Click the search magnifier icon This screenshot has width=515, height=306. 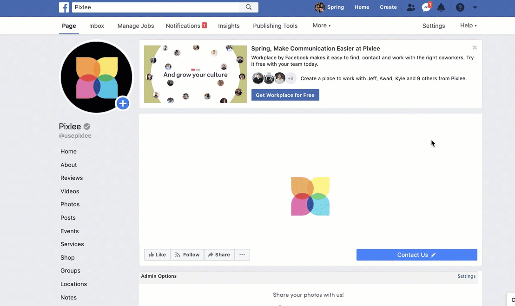(x=249, y=7)
